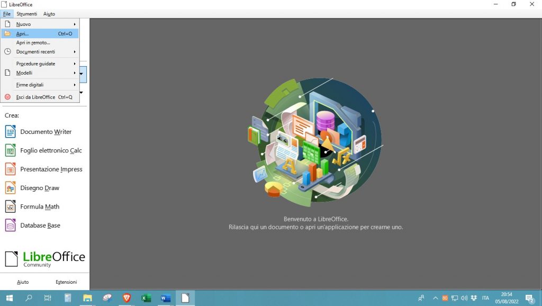
Task: Open Brave browser from the taskbar
Action: [127, 298]
